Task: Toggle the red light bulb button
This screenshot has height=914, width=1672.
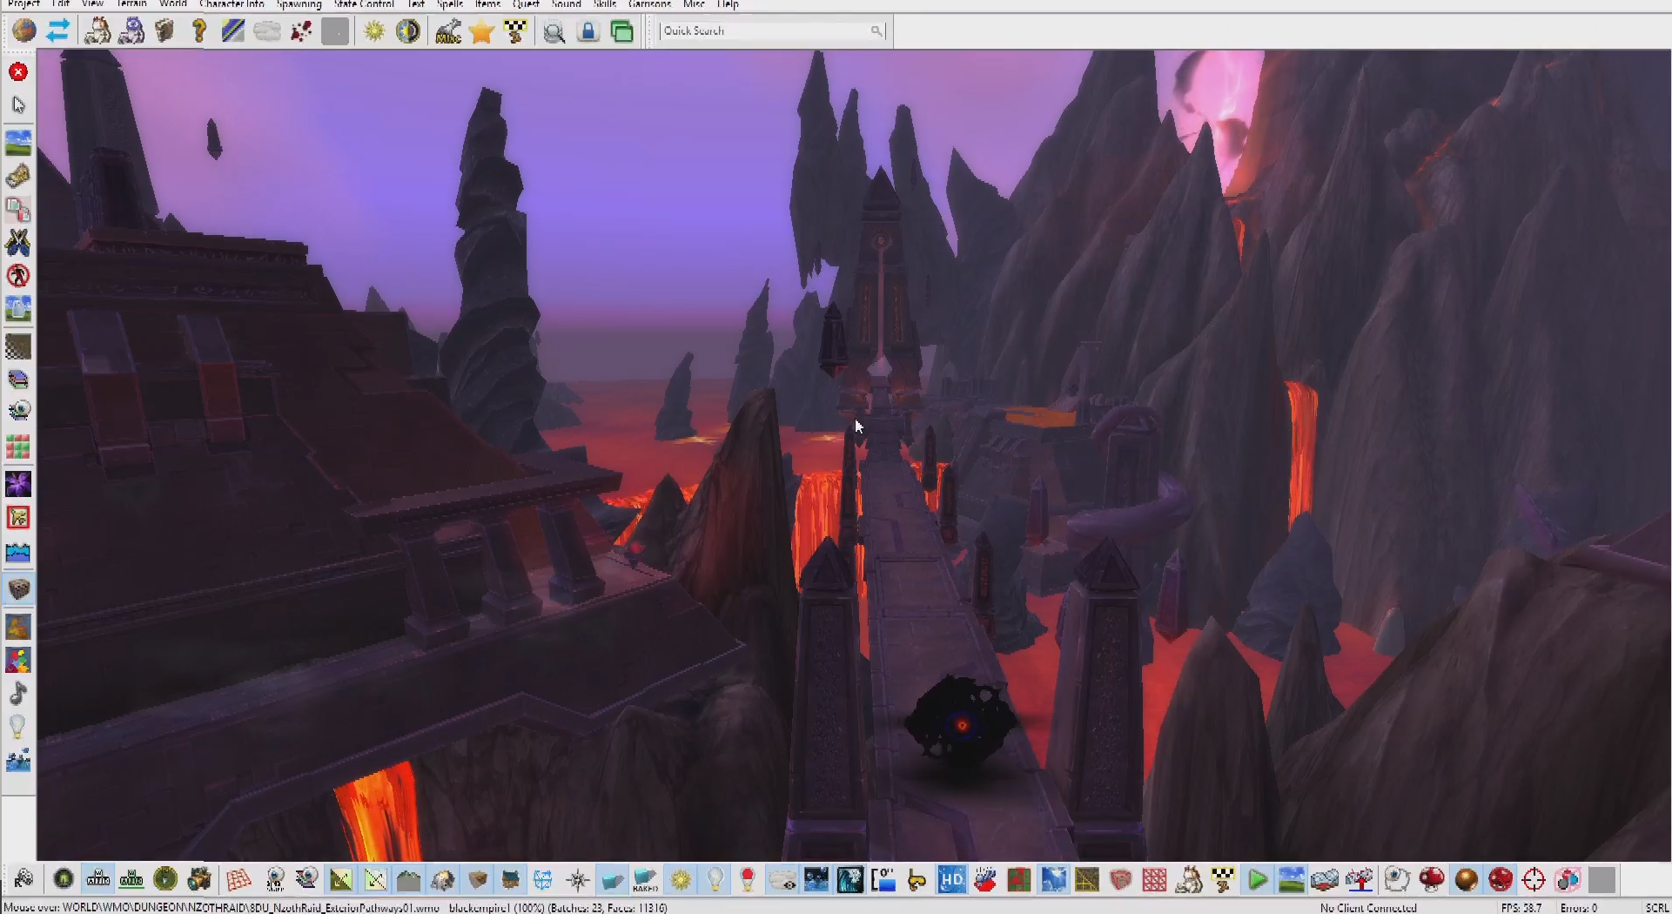Action: click(x=747, y=880)
